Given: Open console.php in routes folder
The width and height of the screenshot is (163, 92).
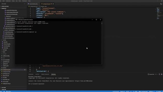Looking at the screenshot, I should pyautogui.click(x=7, y=46).
